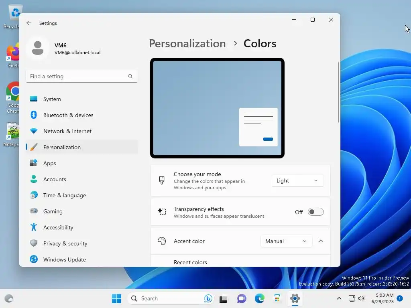This screenshot has width=411, height=308.
Task: Open Gaming settings category
Action: (82, 211)
